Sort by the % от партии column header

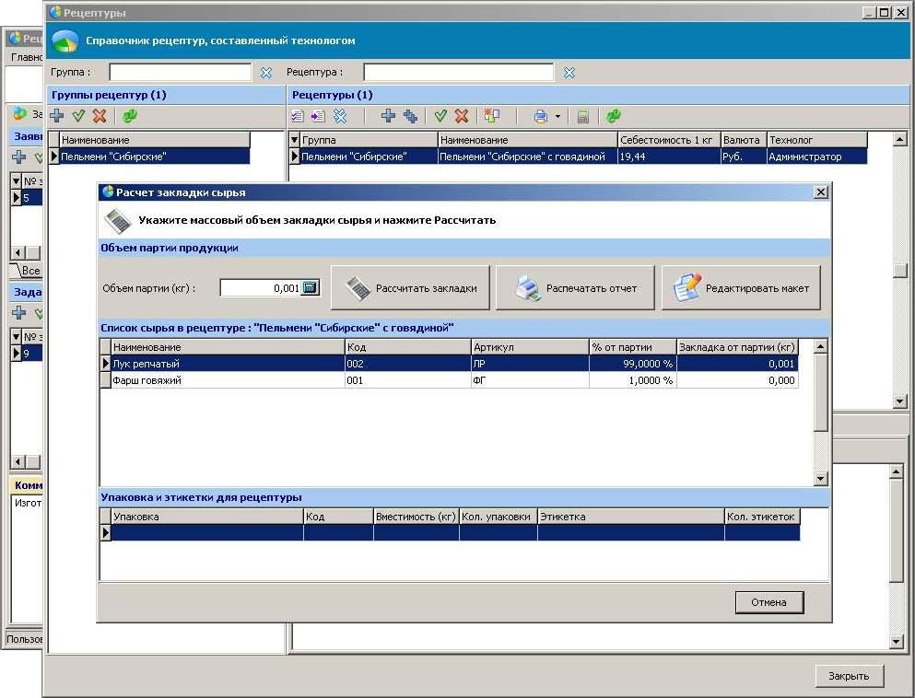(632, 347)
